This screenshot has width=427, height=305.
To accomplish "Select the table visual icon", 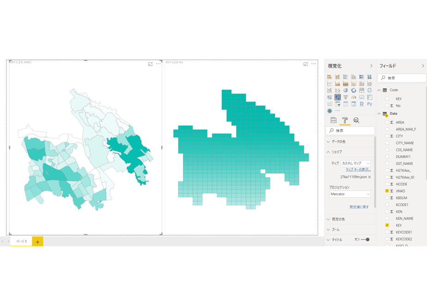I will pos(346,104).
